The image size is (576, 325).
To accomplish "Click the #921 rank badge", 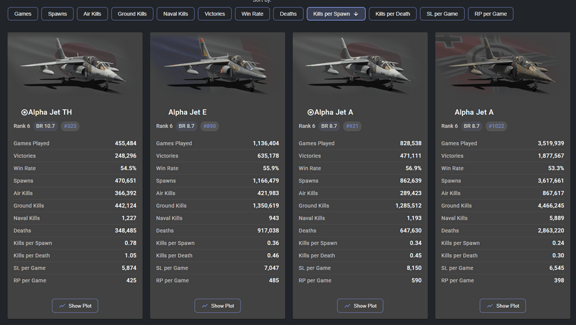I will tap(352, 126).
